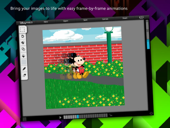Click the Save button

click(x=85, y=20)
